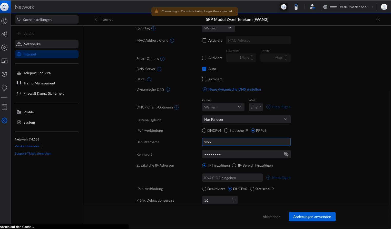Open the UniFi Devices circle icon

(x=4, y=48)
